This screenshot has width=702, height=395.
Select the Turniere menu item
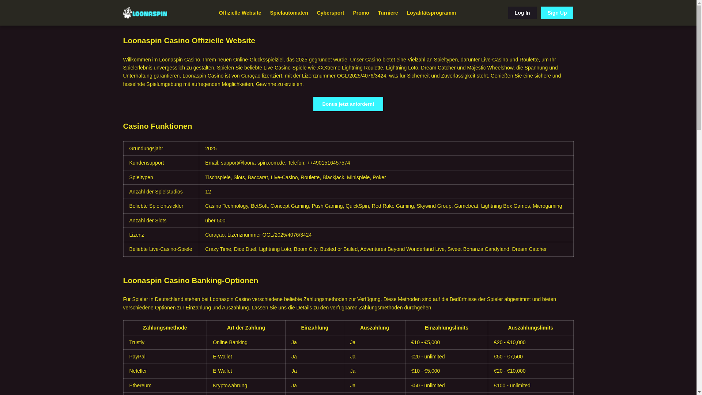click(x=388, y=13)
